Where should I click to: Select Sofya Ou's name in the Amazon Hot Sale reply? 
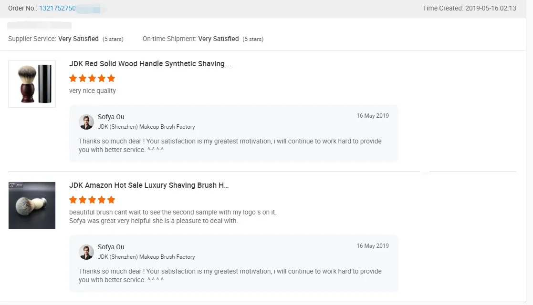(x=111, y=247)
